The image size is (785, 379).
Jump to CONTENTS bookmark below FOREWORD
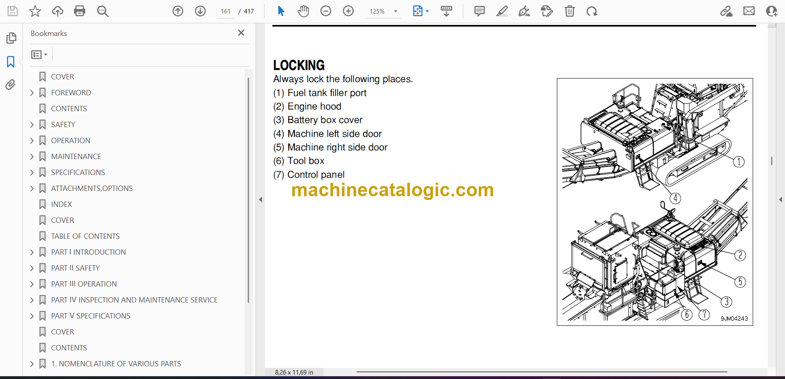(x=69, y=109)
